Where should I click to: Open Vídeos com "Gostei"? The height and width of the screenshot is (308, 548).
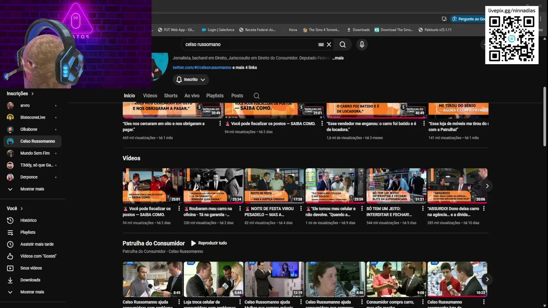tap(38, 256)
